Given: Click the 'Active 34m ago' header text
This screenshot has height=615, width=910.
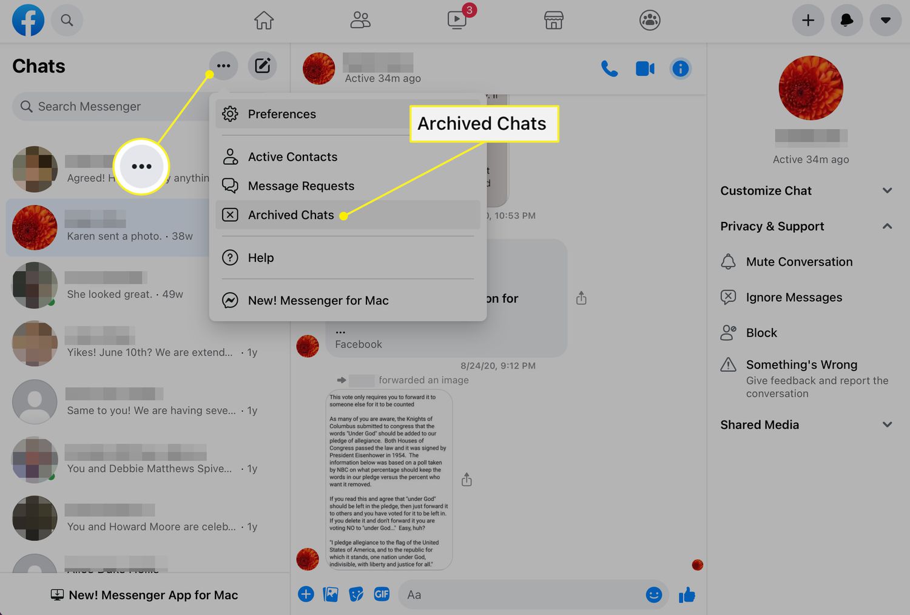Looking at the screenshot, I should pos(383,78).
